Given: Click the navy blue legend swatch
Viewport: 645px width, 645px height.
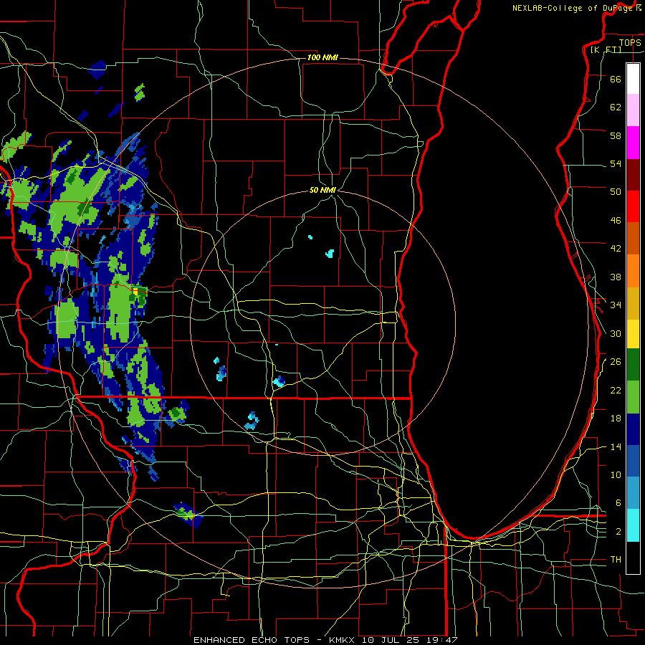Looking at the screenshot, I should coord(633,429).
